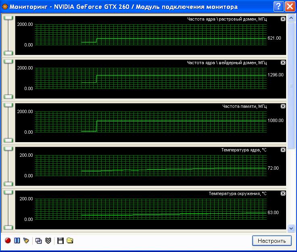Click the Частота ядра \ растровый домен, МГц title
Screen dimensions: 297x252
pyautogui.click(x=227, y=19)
